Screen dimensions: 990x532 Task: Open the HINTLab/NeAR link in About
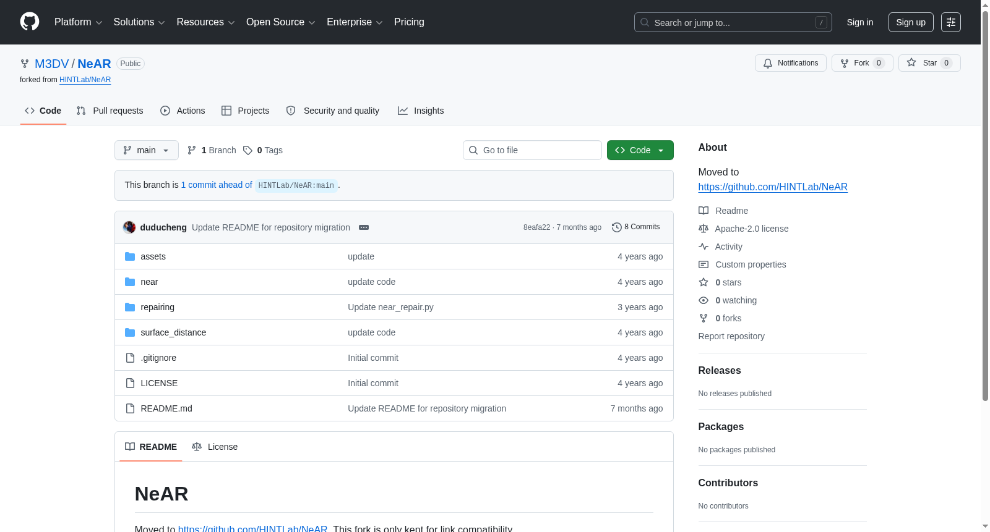click(x=773, y=187)
